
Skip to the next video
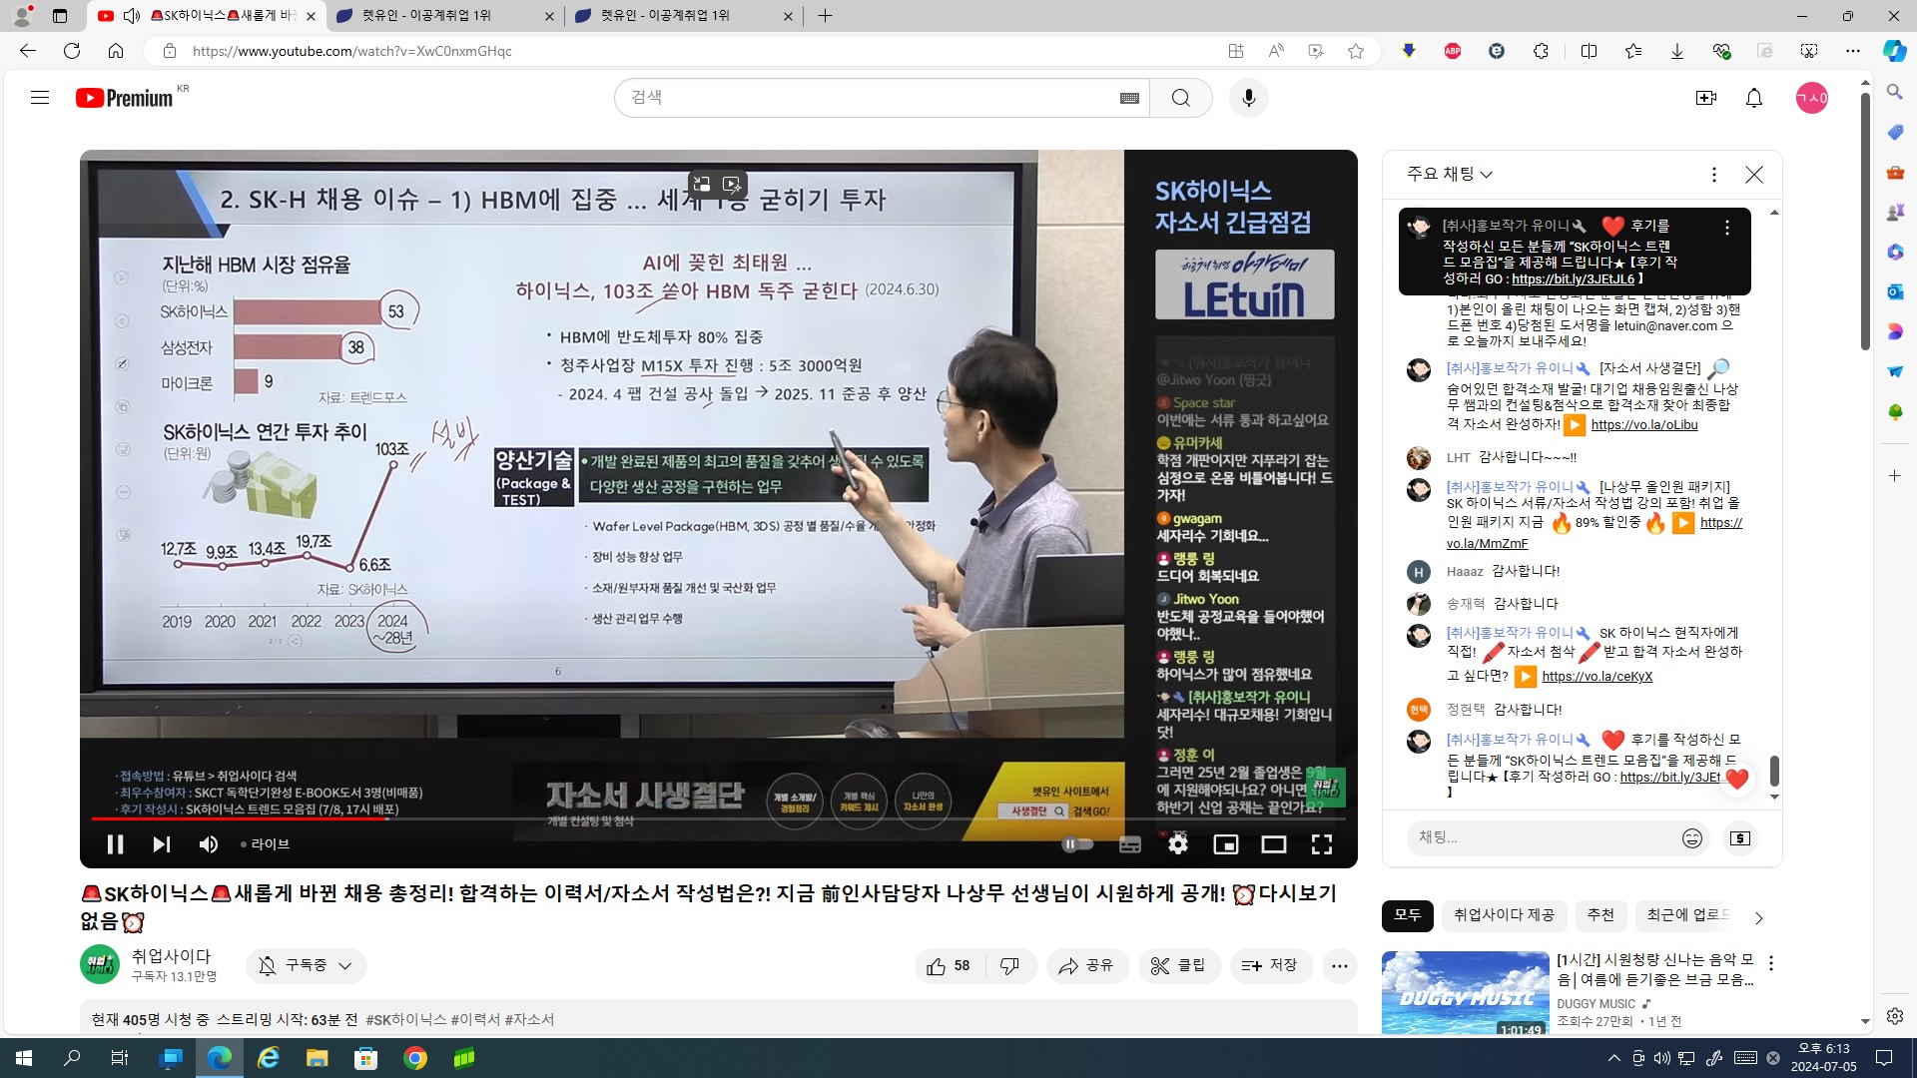(161, 844)
